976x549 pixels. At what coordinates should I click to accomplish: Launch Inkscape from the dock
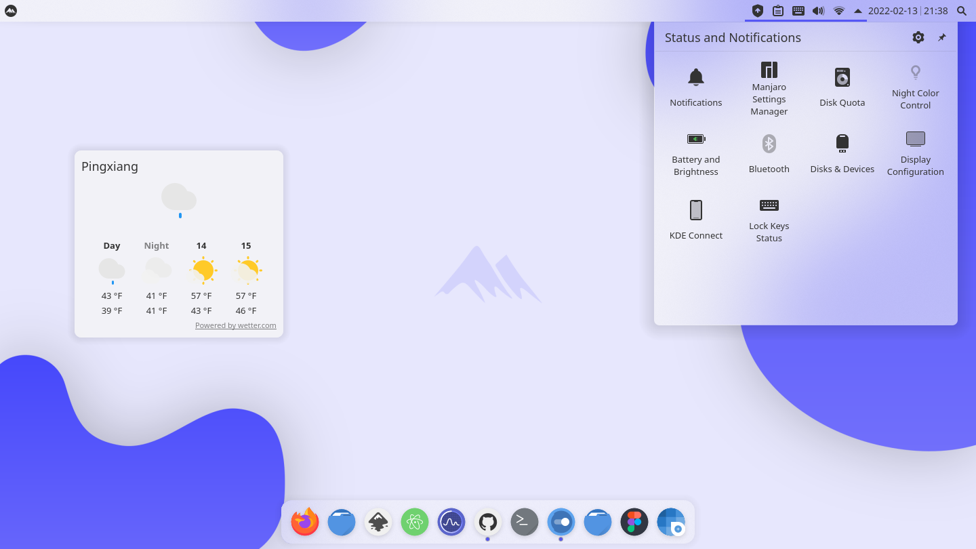pyautogui.click(x=378, y=522)
